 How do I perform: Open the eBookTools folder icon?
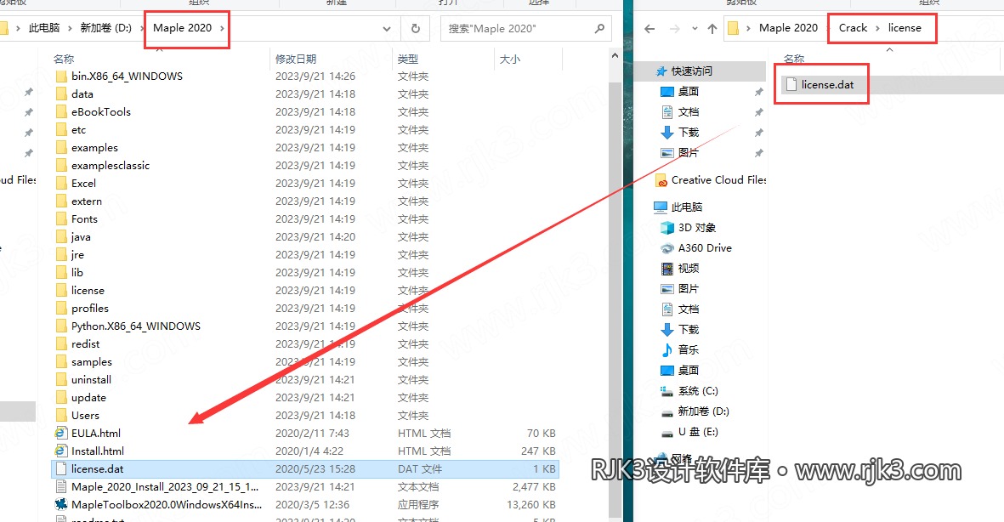(61, 112)
